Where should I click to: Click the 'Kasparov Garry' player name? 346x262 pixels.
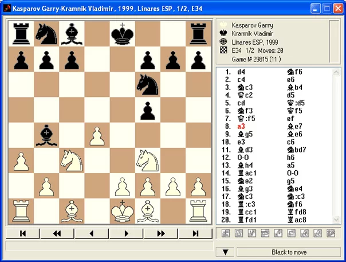coord(252,25)
